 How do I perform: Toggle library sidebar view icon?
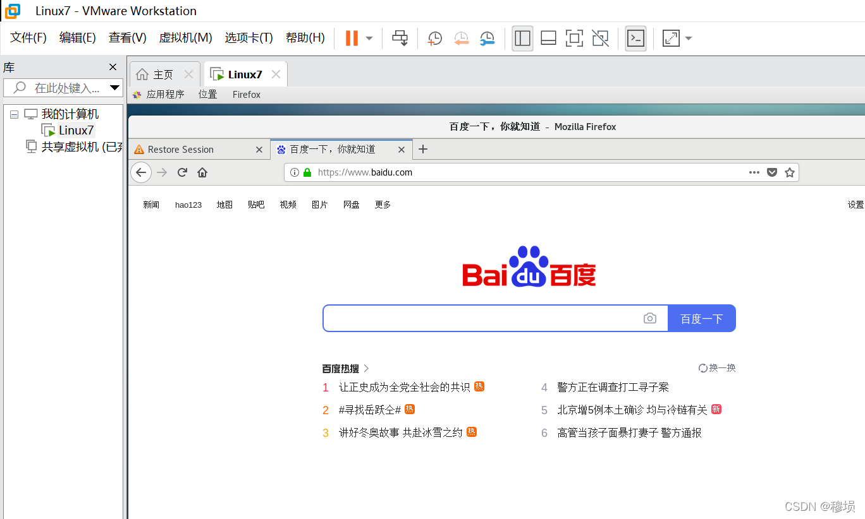pyautogui.click(x=522, y=39)
